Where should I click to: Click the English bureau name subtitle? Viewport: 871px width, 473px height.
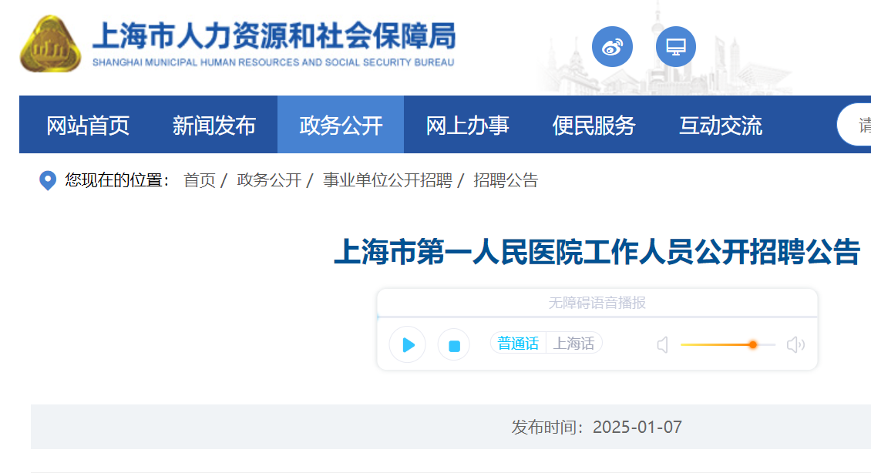click(x=274, y=62)
